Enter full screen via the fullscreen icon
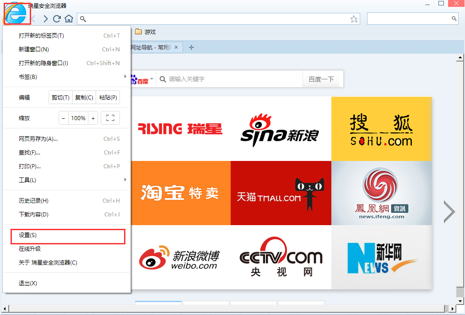Screen dimensions: 465x315 [x=110, y=118]
